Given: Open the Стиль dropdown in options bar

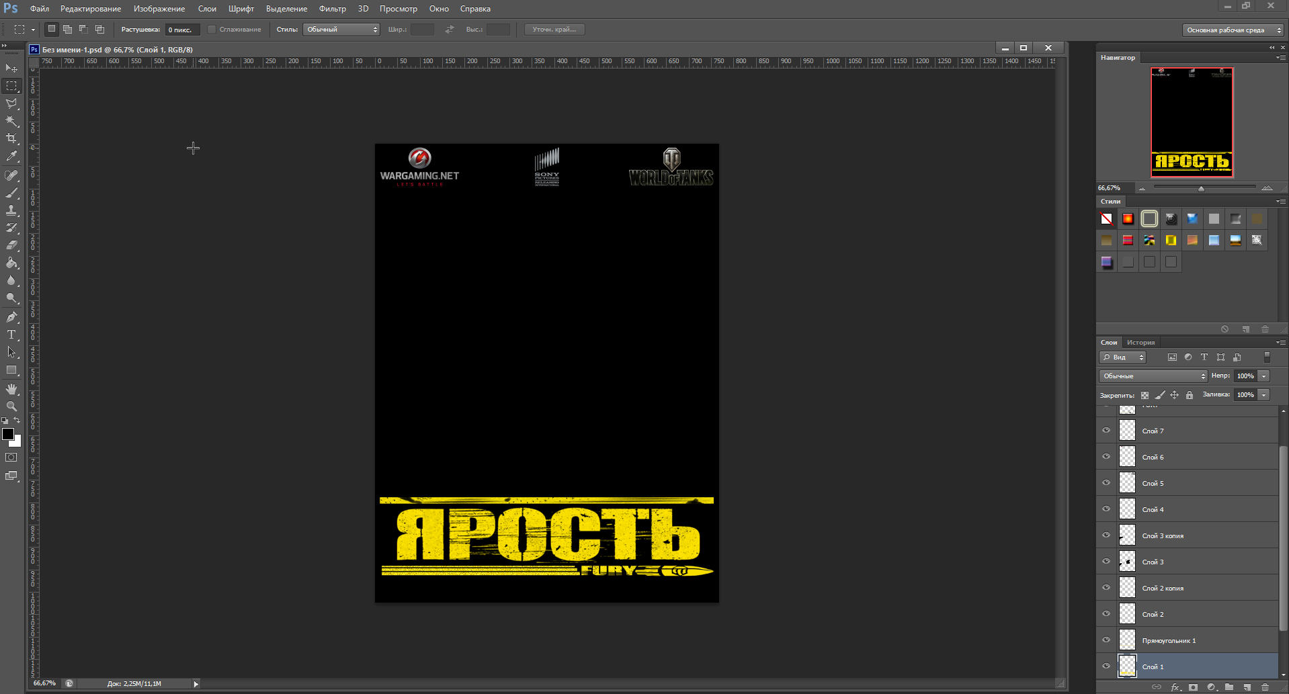Looking at the screenshot, I should click(341, 30).
